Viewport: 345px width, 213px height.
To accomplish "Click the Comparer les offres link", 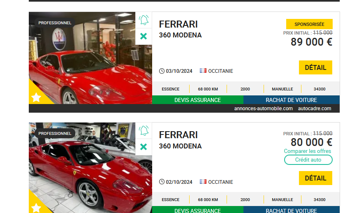I will coord(308,151).
